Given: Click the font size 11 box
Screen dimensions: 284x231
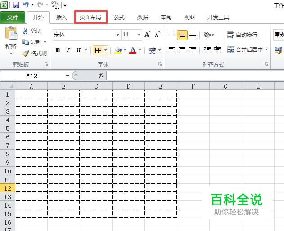Looking at the screenshot, I should [129, 34].
